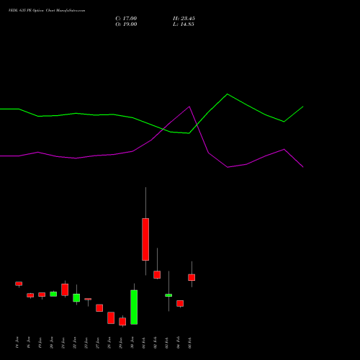This screenshot has width=360, height=360.
Task: Select the 30 Jan date label
Action: click(132, 343)
